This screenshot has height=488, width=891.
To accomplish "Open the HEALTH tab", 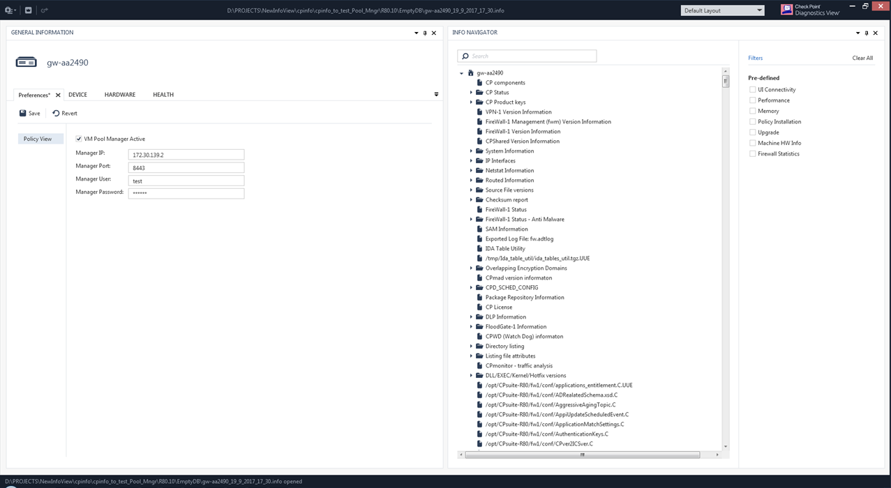I will (163, 95).
